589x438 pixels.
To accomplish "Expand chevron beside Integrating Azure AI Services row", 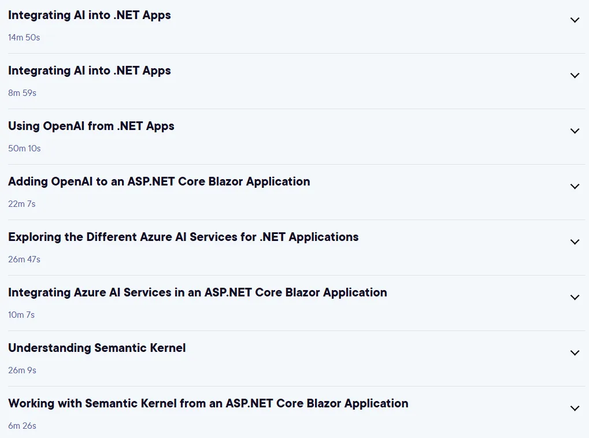I will point(575,298).
